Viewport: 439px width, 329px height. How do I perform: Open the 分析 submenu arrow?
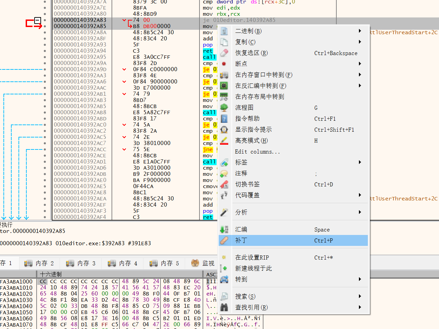click(360, 212)
